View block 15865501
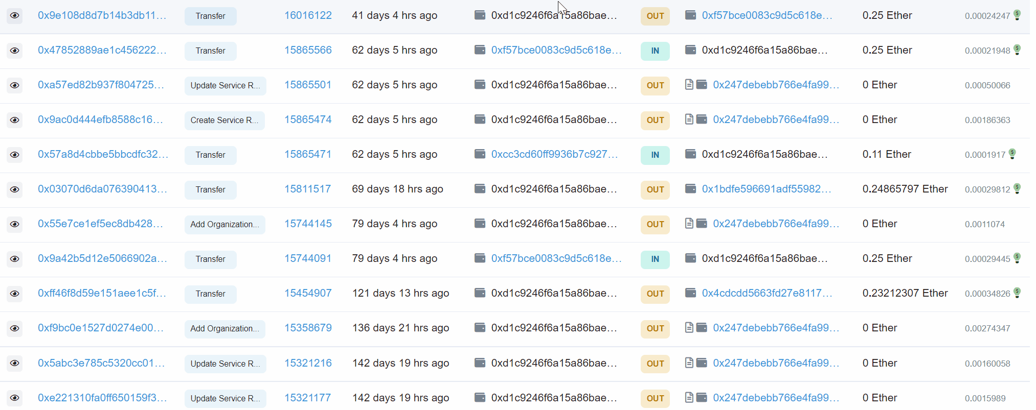This screenshot has height=410, width=1036. 308,85
